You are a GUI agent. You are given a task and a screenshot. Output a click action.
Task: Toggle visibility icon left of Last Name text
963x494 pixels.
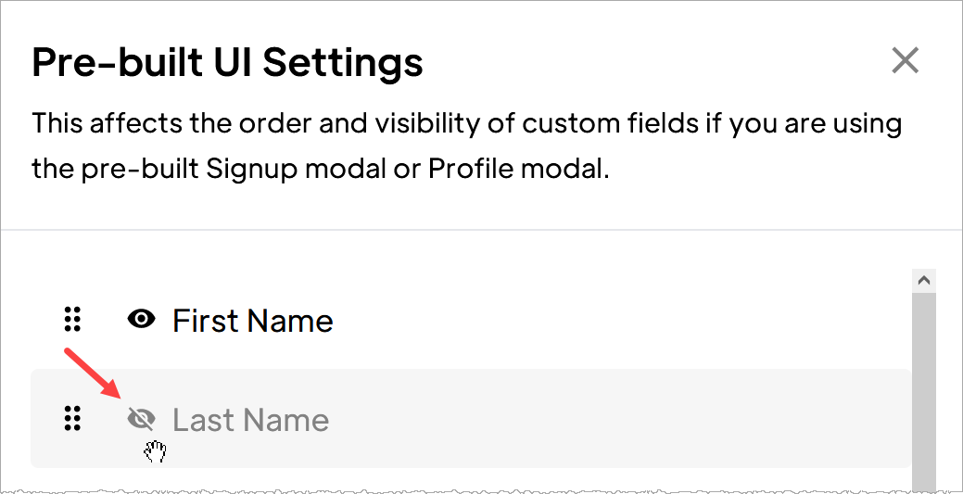pyautogui.click(x=141, y=419)
